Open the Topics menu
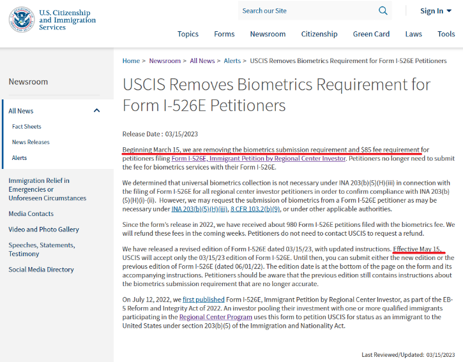Image resolution: width=463 pixels, height=362 pixels. pyautogui.click(x=188, y=34)
